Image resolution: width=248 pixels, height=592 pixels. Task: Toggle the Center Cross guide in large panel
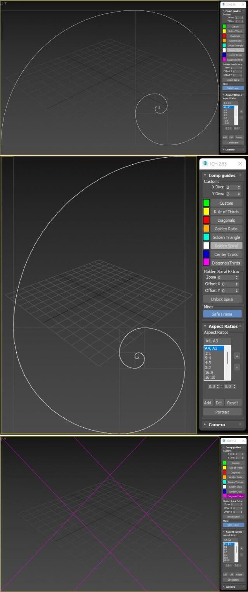pyautogui.click(x=226, y=254)
